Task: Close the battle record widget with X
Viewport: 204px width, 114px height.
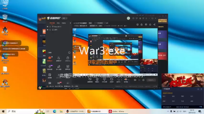Action: (x=201, y=89)
